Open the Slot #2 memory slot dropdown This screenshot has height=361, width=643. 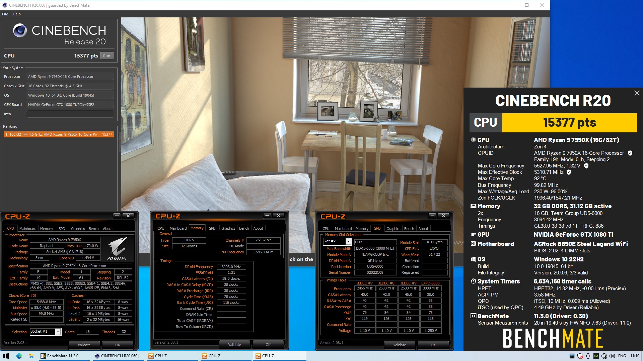348,241
